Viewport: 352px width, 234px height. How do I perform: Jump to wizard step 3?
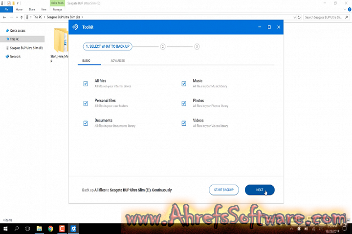(197, 47)
